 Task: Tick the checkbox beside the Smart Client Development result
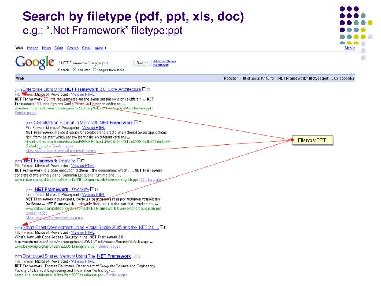(x=166, y=228)
